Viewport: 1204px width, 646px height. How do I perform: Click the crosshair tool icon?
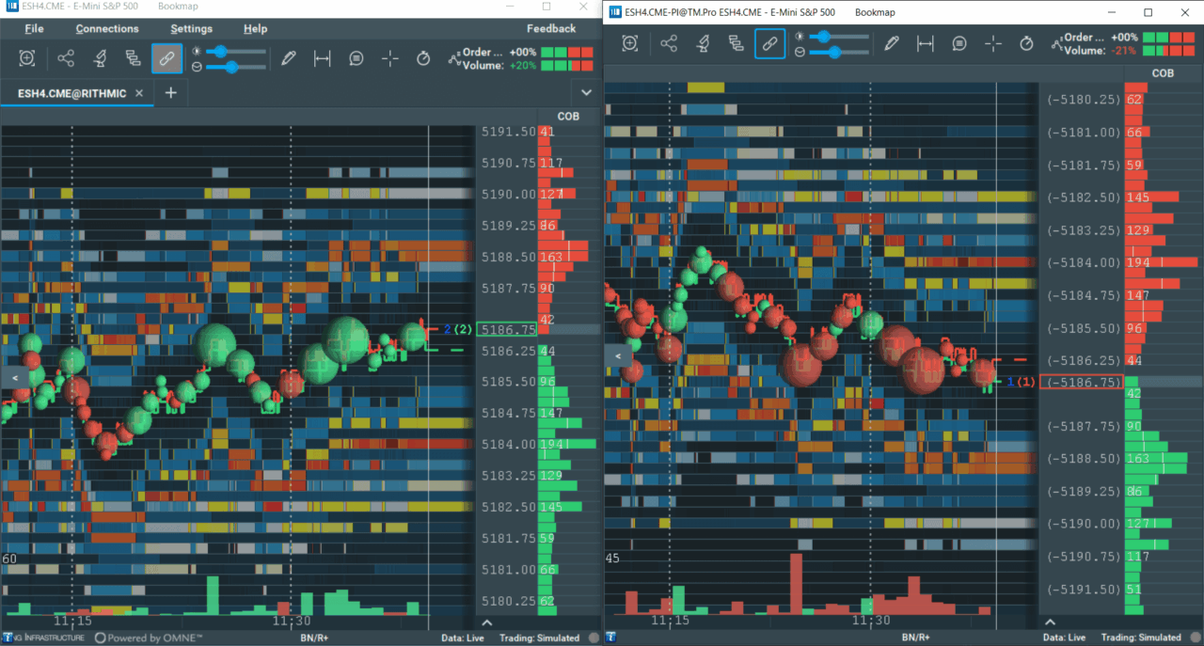point(390,57)
